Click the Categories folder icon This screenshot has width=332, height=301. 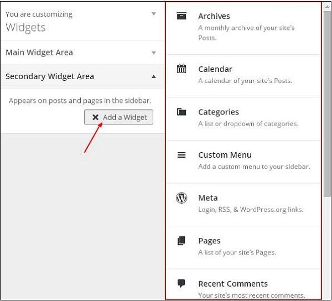click(181, 112)
